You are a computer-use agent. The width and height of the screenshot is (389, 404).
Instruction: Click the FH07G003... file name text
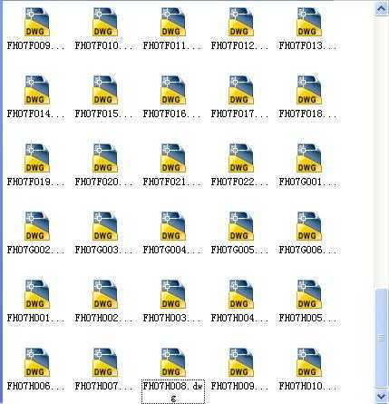[103, 250]
